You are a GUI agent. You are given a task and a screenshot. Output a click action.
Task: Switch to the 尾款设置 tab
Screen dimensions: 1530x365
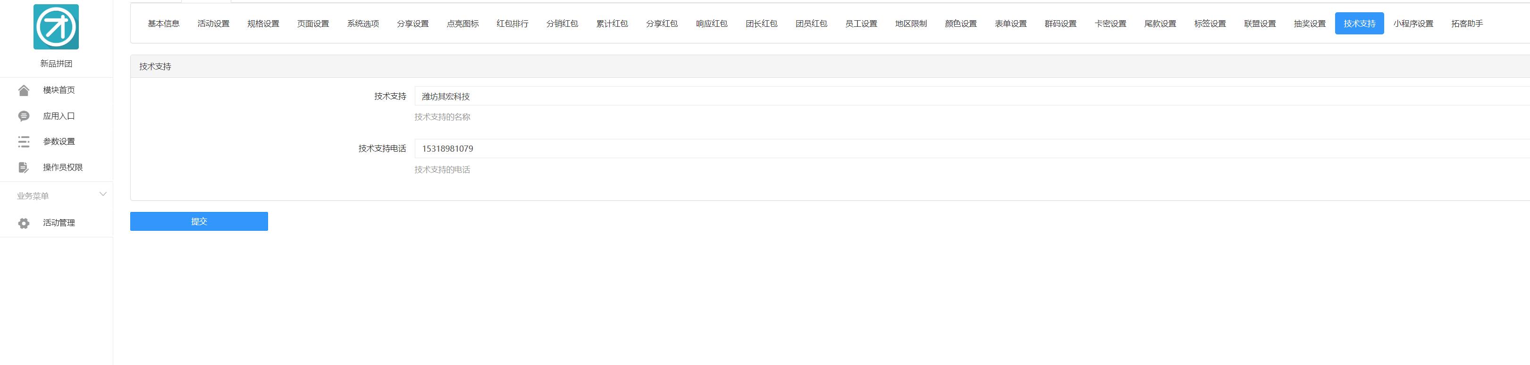(1160, 24)
